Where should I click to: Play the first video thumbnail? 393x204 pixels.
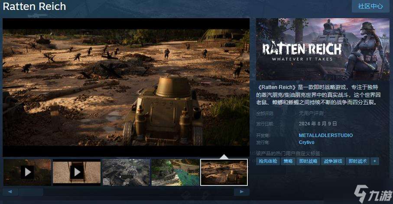[x=27, y=172]
